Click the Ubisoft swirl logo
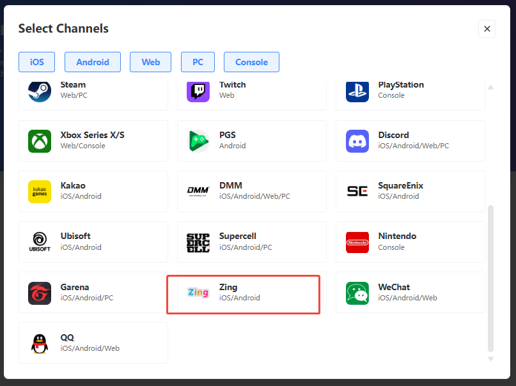 tap(40, 242)
